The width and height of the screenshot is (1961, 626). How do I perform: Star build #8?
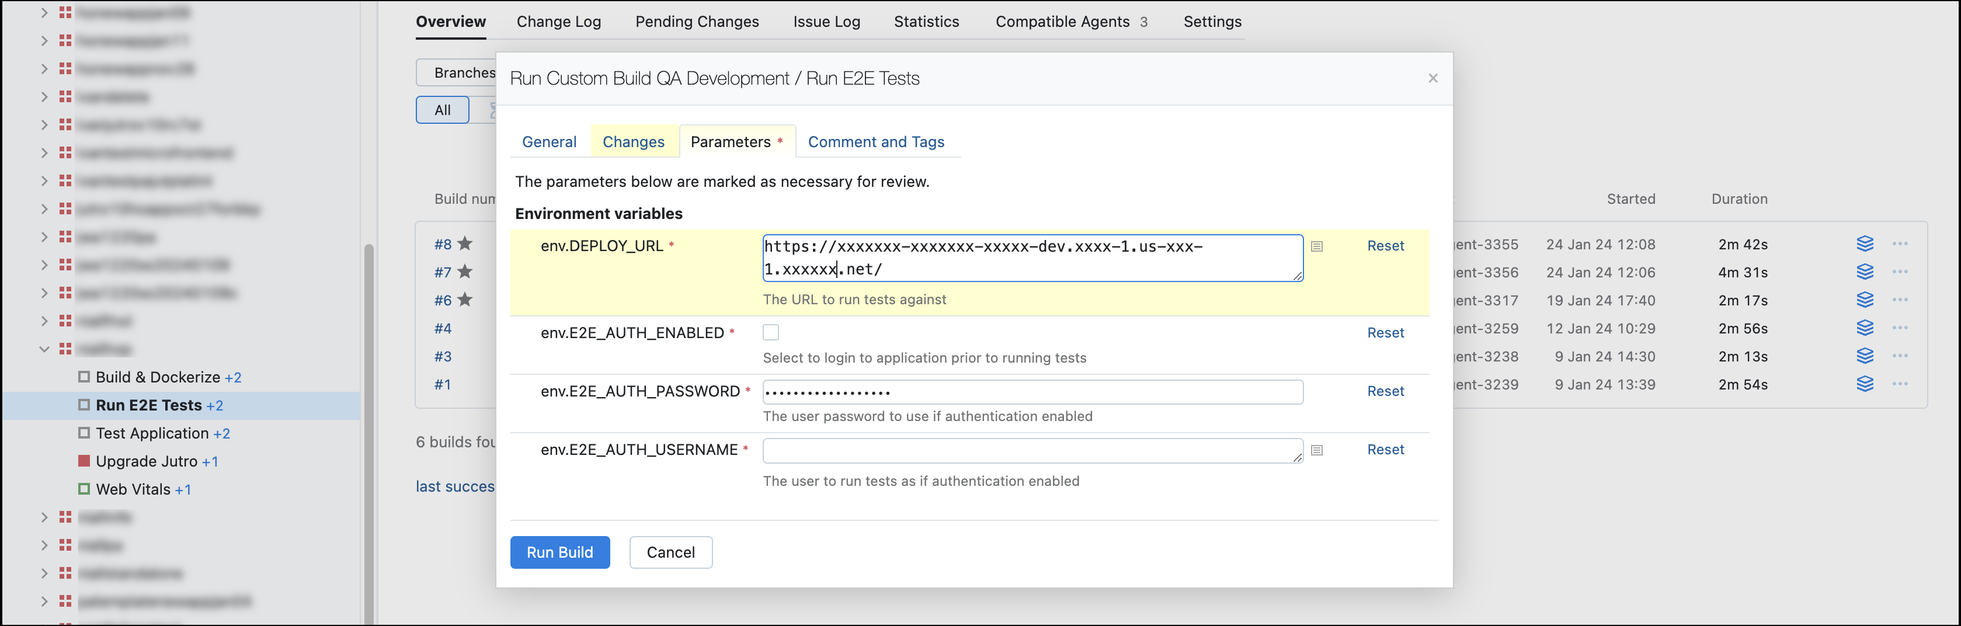coord(464,244)
